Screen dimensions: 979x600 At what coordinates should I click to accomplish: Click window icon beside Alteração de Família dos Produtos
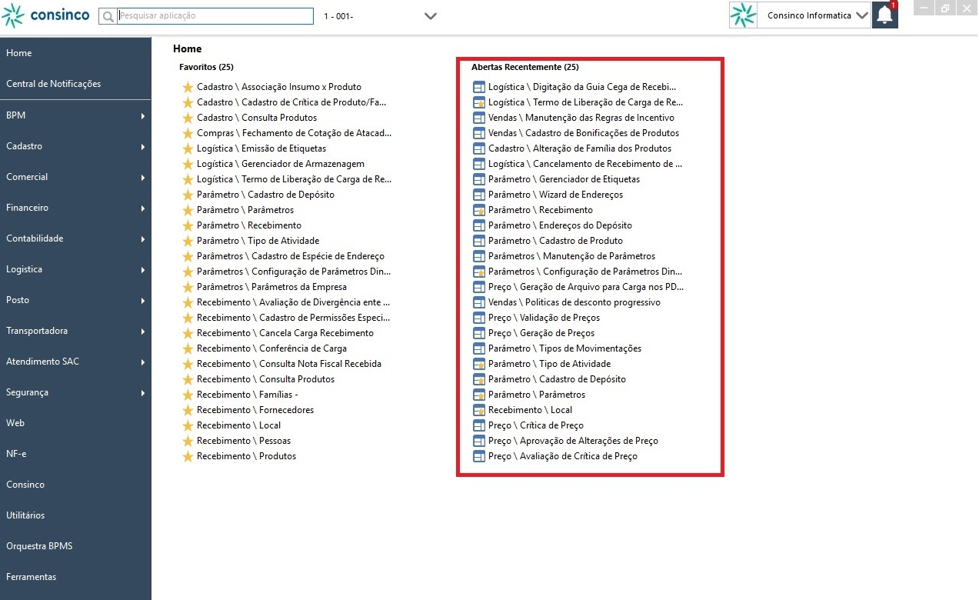479,148
